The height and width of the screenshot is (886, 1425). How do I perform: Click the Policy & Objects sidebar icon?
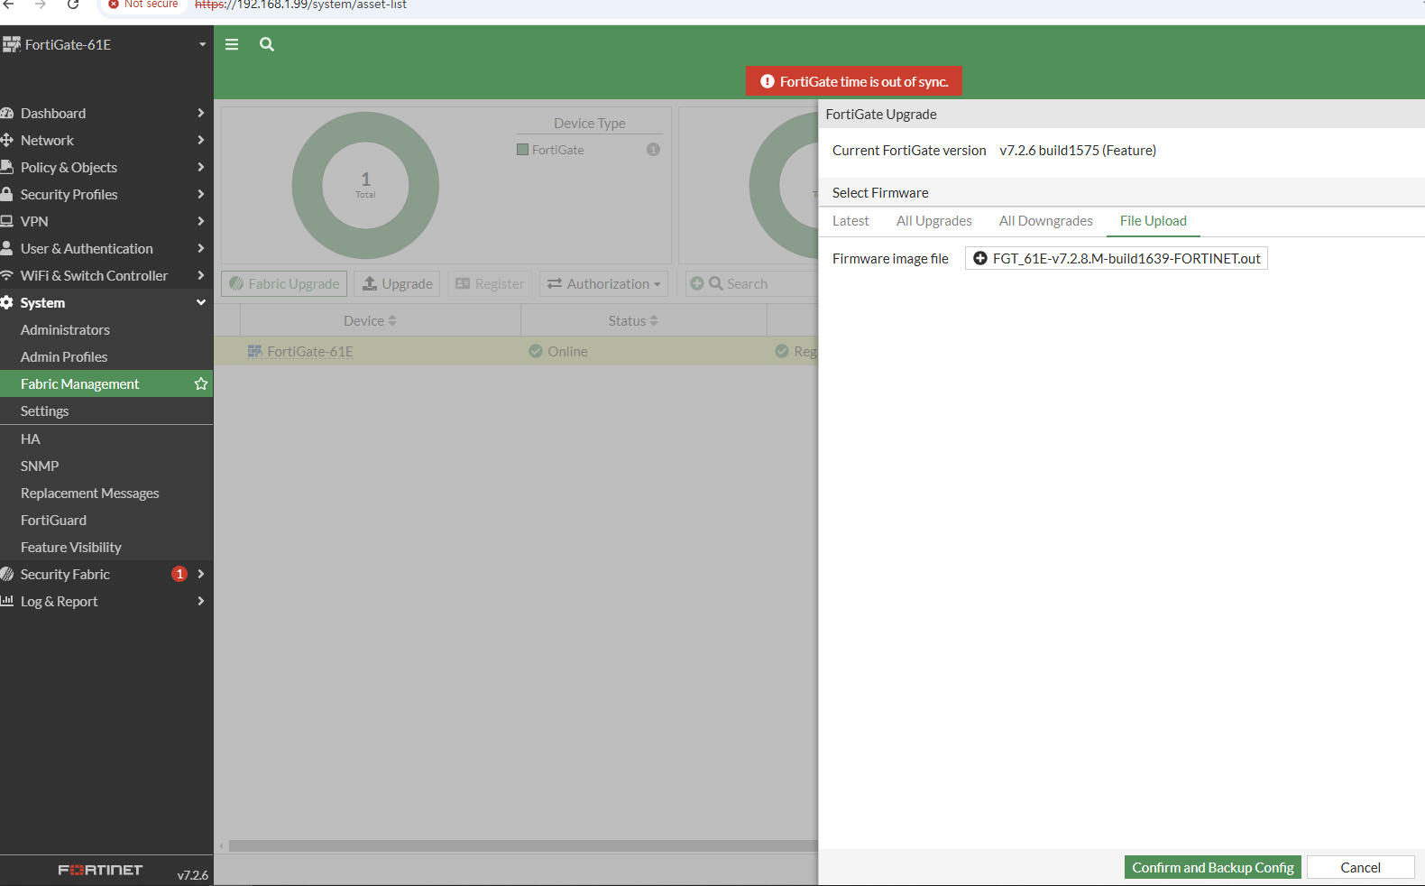tap(7, 167)
